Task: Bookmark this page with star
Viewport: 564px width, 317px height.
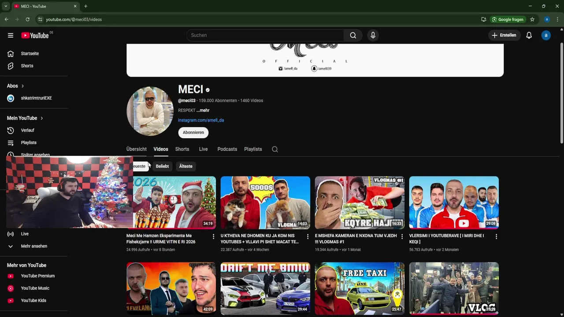Action: click(532, 19)
